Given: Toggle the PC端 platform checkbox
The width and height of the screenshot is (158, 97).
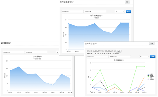Looking at the screenshot, I should (x=107, y=54).
